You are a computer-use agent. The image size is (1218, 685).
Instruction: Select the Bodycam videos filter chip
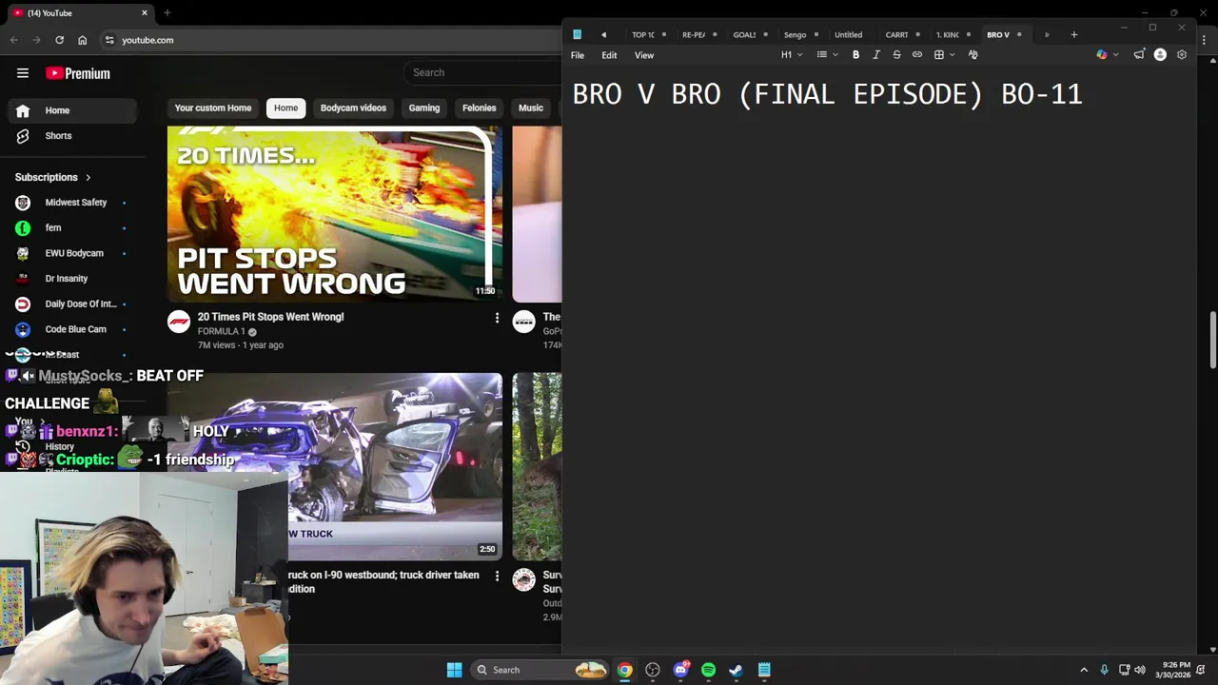tap(353, 108)
